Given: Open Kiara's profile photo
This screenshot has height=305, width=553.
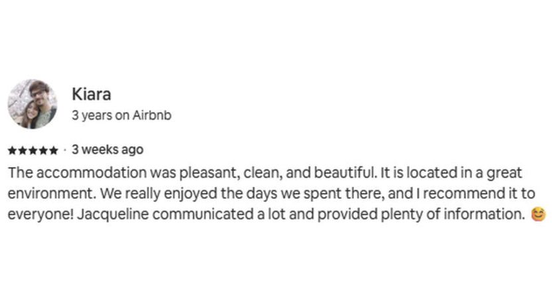Looking at the screenshot, I should tap(32, 104).
